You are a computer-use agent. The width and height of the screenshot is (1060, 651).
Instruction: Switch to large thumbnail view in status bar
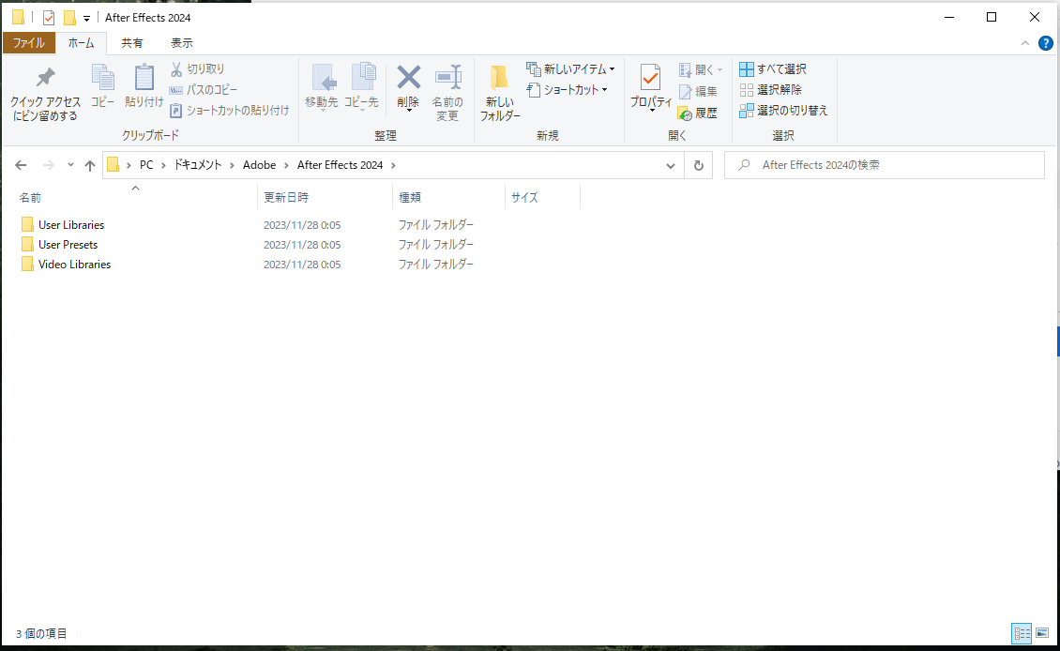1042,633
